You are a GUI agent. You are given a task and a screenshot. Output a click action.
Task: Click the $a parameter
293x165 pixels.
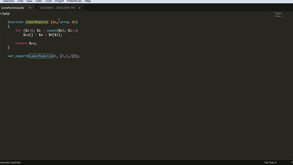[54, 22]
